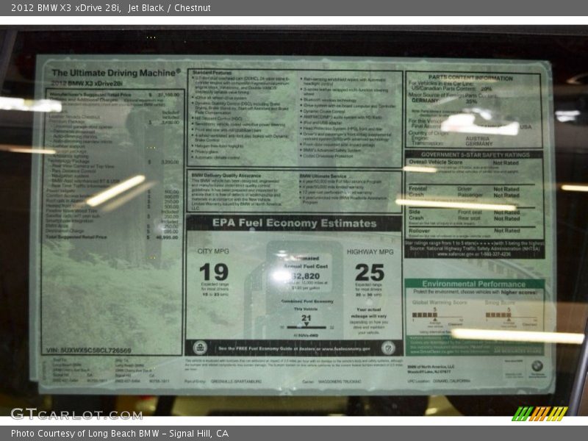Click the 'Photo Courtesy of Long Beach BMW' caption

(85, 434)
